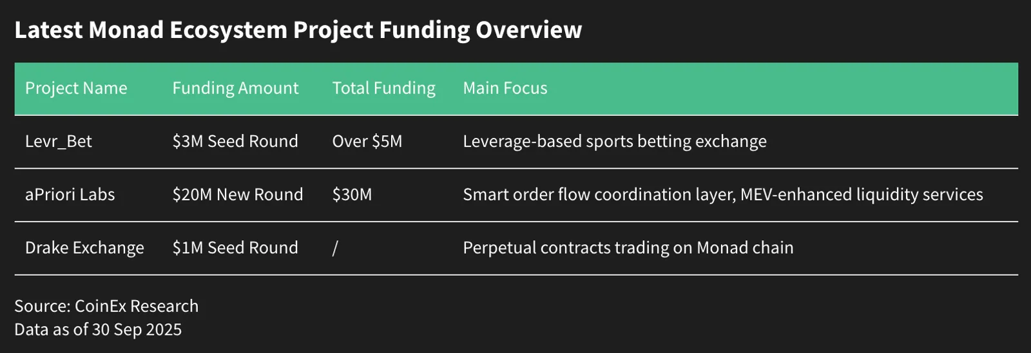Select the aPriori Labs project cell
Image resolution: width=1031 pixels, height=353 pixels.
tap(70, 195)
